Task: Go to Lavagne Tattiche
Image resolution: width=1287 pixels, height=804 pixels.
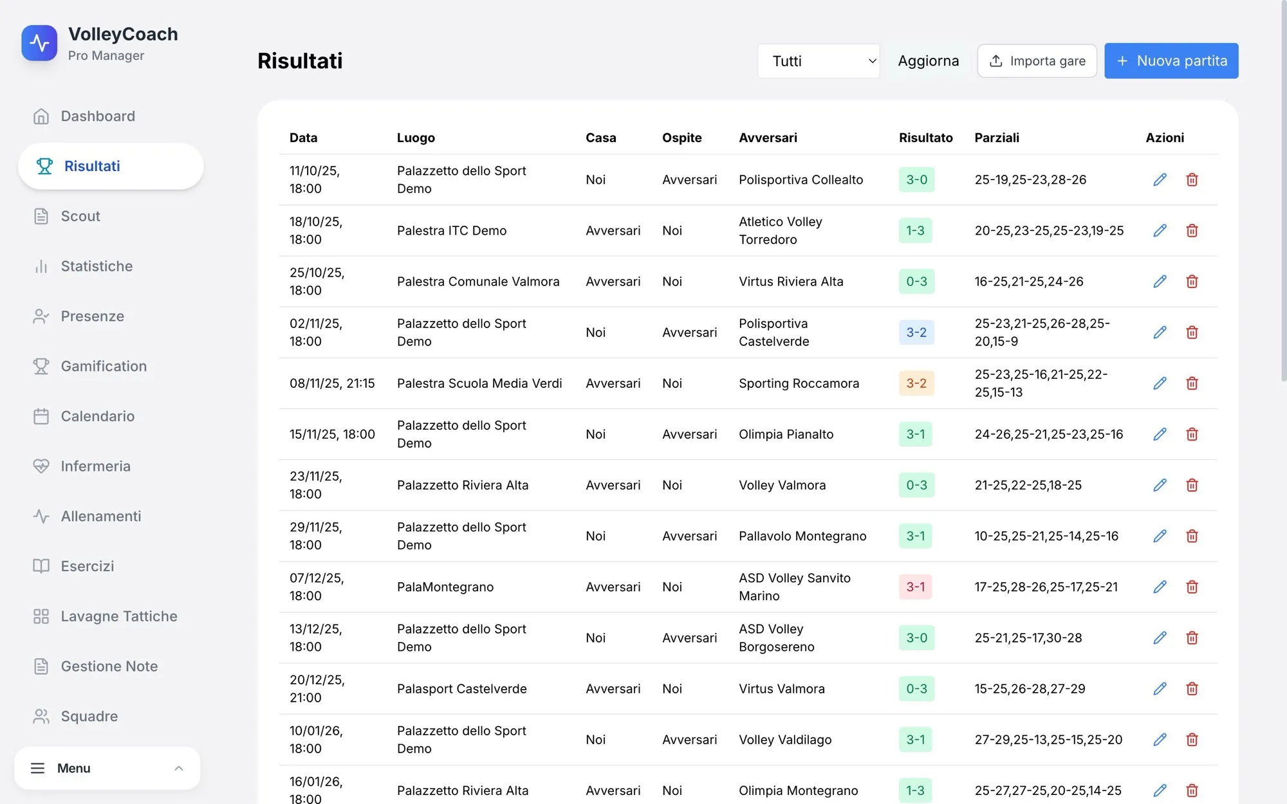Action: (111, 616)
